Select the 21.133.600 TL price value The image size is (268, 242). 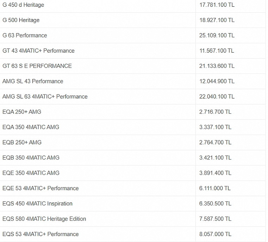click(x=217, y=66)
